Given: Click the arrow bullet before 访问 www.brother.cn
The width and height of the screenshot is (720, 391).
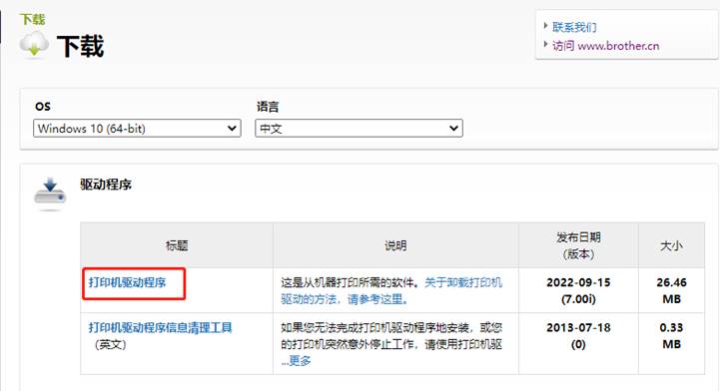Looking at the screenshot, I should pos(545,45).
